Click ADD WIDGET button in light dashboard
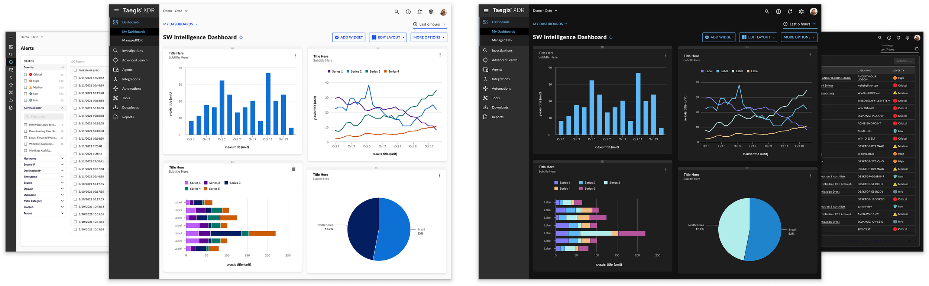Viewport: 929px width, 286px height. (349, 37)
